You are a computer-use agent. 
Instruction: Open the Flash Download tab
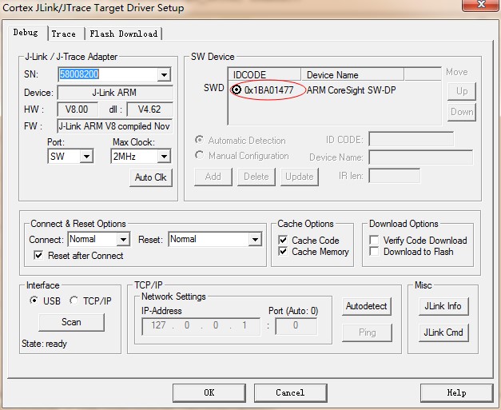(124, 34)
